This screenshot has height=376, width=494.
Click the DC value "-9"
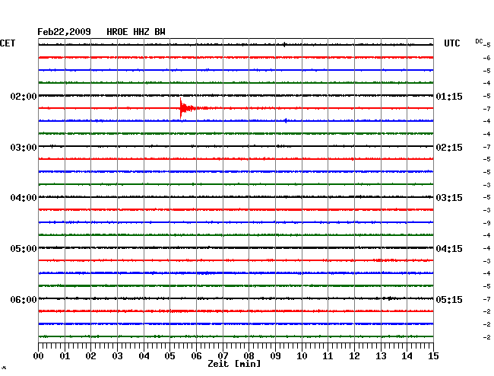(x=487, y=223)
